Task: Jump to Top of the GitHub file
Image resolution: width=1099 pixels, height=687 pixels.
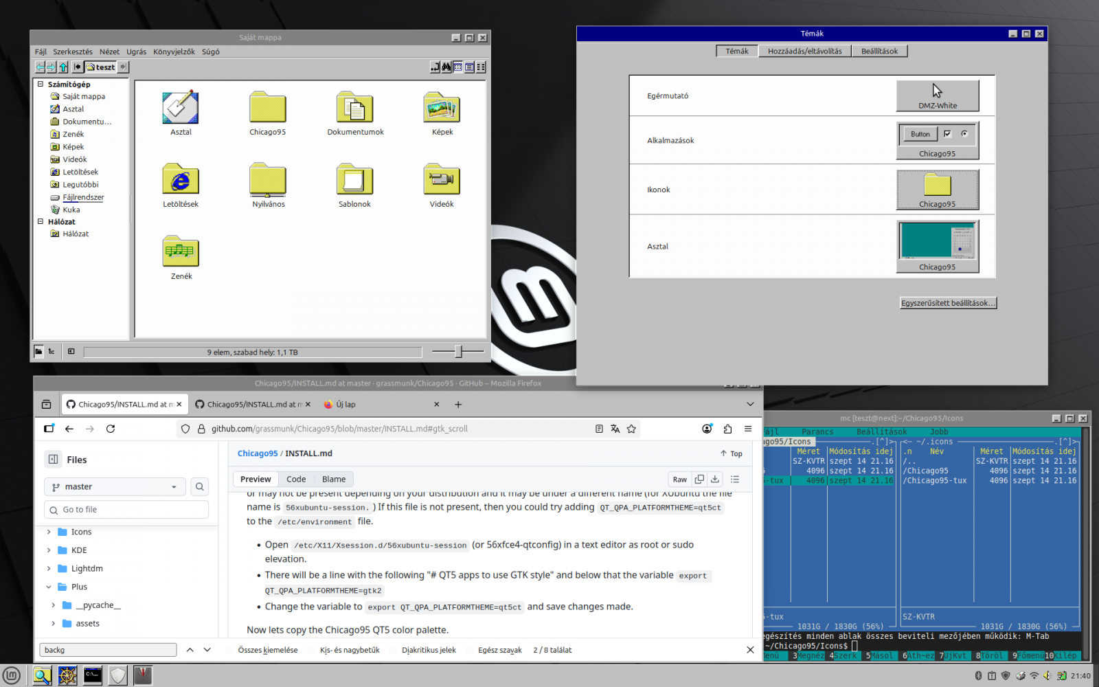Action: (x=732, y=453)
